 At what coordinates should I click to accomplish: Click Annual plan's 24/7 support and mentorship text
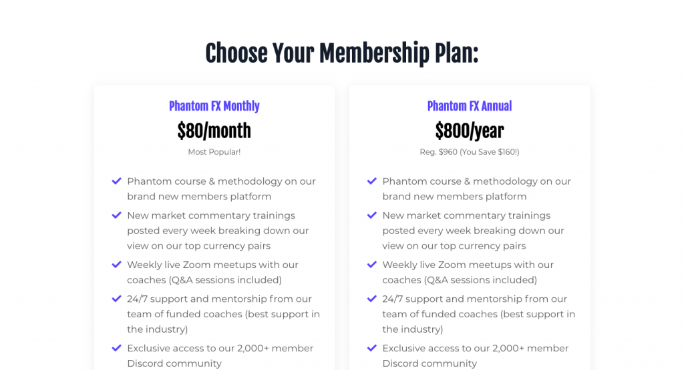(x=479, y=314)
